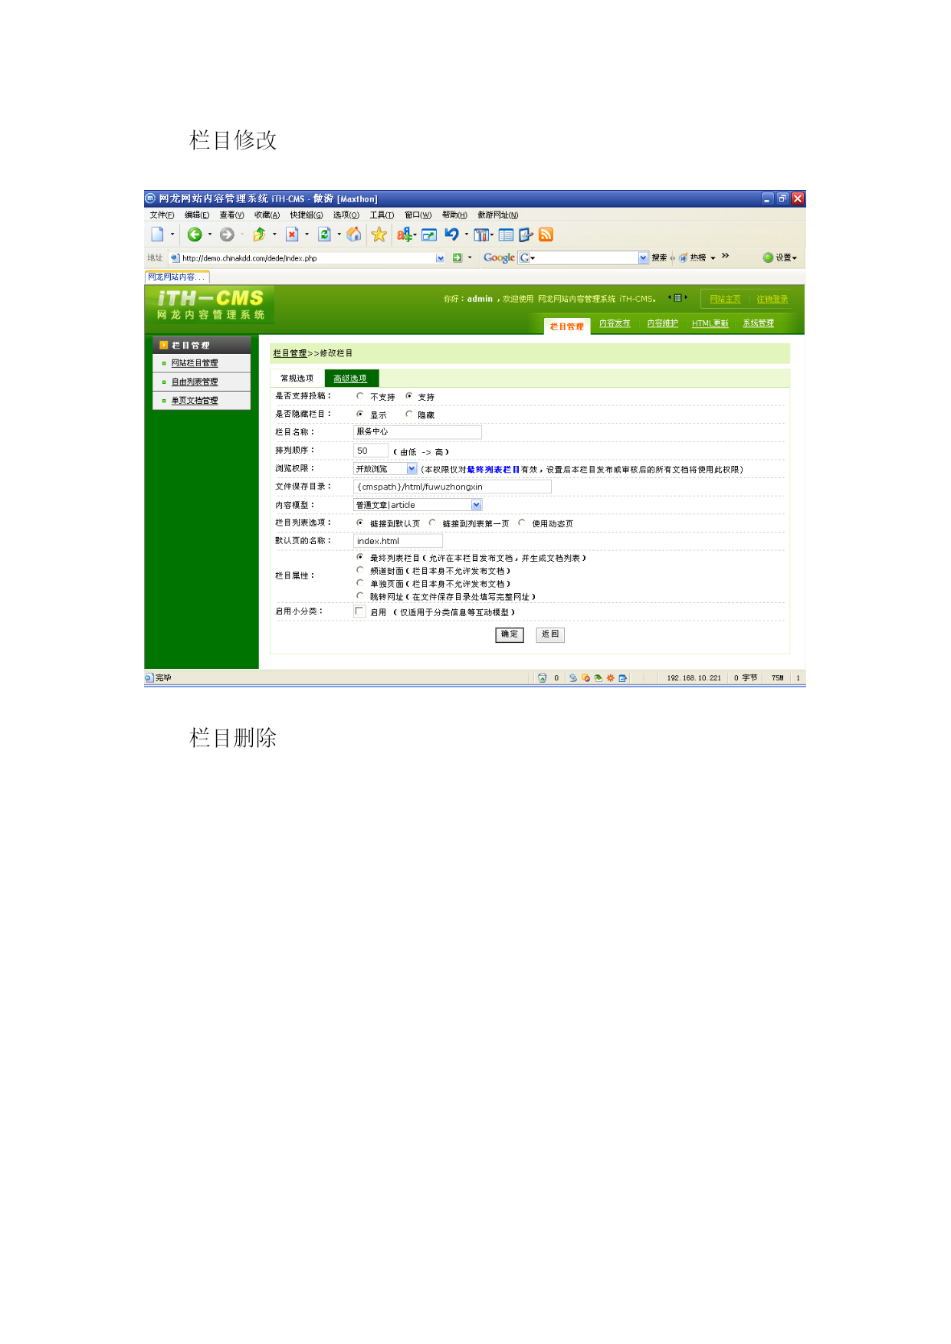Viewport: 951px width, 1344px height.
Task: Click the 热榜 hot list icon
Action: pyautogui.click(x=683, y=258)
